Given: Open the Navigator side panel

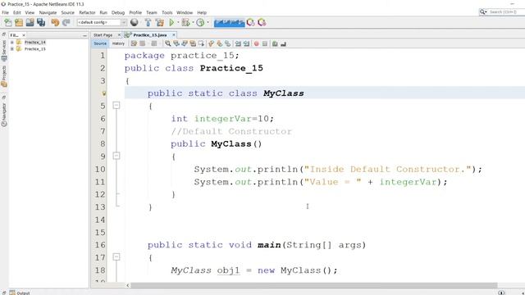Looking at the screenshot, I should (x=4, y=114).
